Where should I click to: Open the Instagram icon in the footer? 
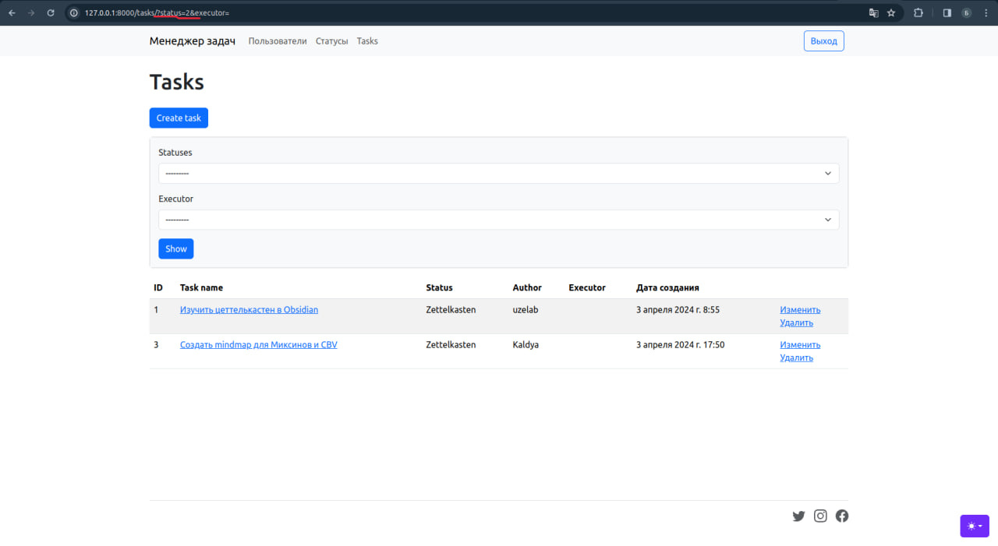[x=820, y=516]
